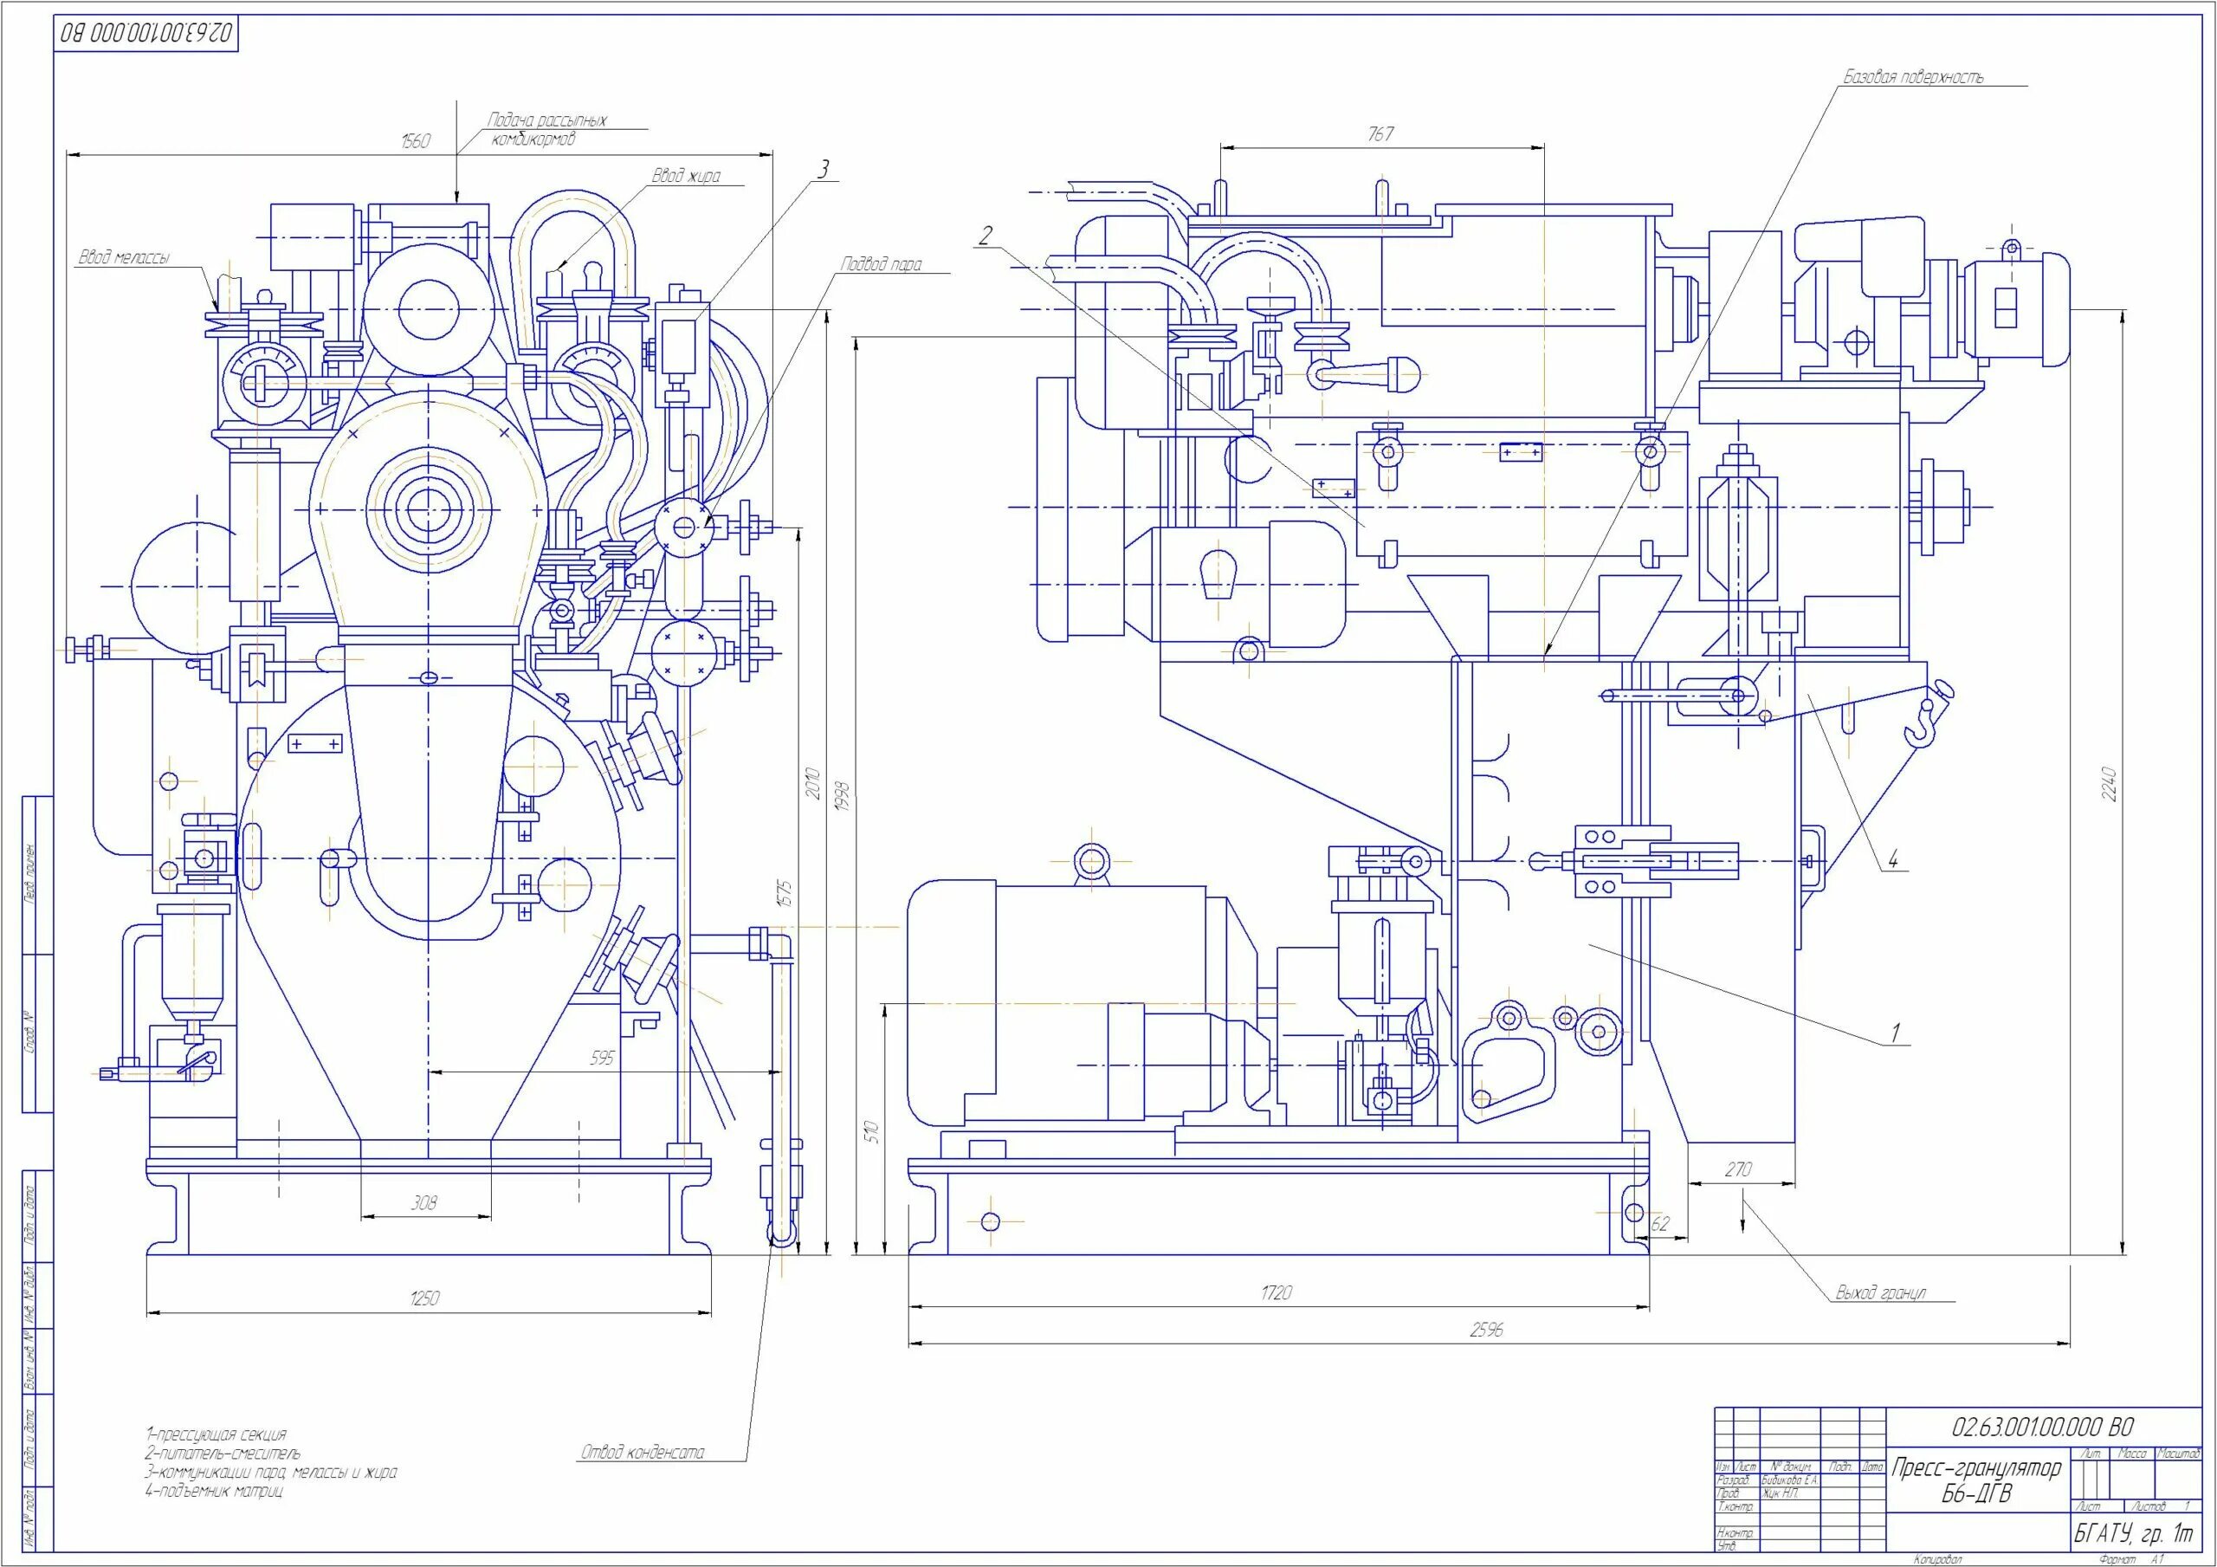Click the 'Ввод мелассы' annotation
The width and height of the screenshot is (2217, 1567).
pos(124,258)
